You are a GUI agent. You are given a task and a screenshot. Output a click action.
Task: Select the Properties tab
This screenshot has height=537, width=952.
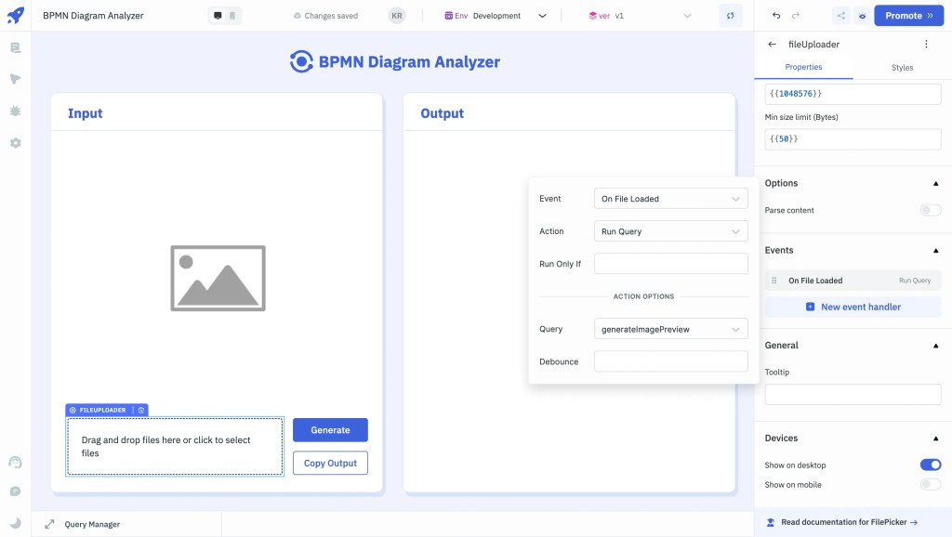tap(803, 67)
